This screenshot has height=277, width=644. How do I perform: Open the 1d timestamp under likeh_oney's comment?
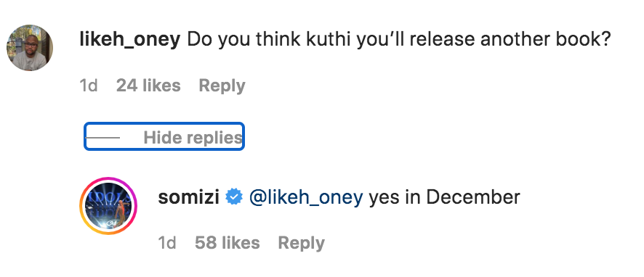point(88,86)
